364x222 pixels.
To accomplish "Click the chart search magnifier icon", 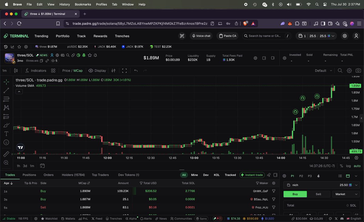I will 340,70.
